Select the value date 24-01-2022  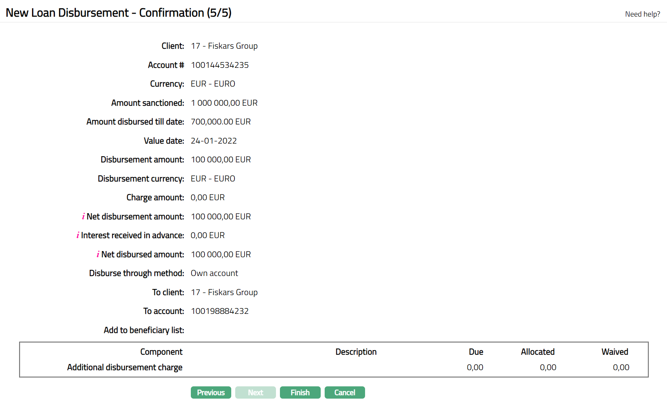(x=214, y=141)
